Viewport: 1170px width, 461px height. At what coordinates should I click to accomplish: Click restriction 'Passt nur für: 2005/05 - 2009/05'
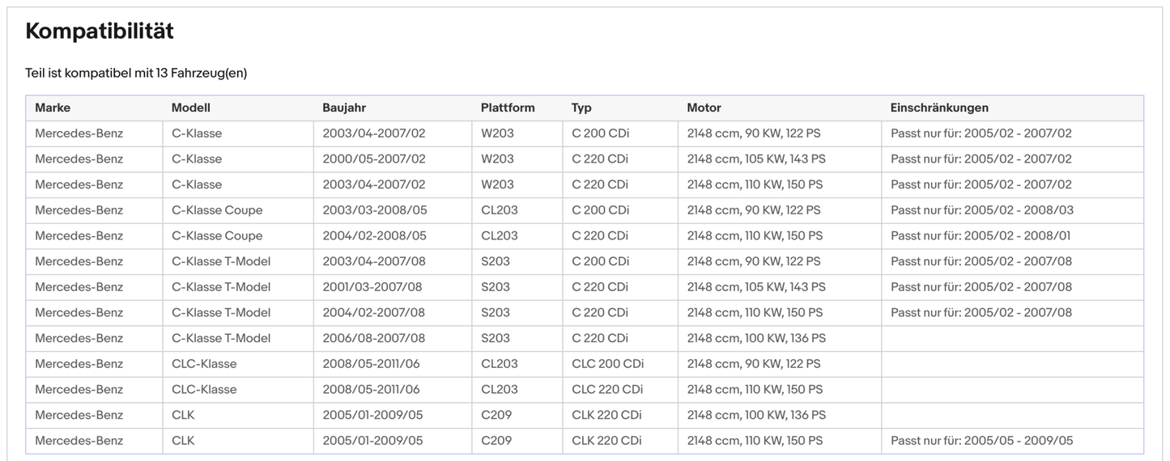pyautogui.click(x=981, y=441)
